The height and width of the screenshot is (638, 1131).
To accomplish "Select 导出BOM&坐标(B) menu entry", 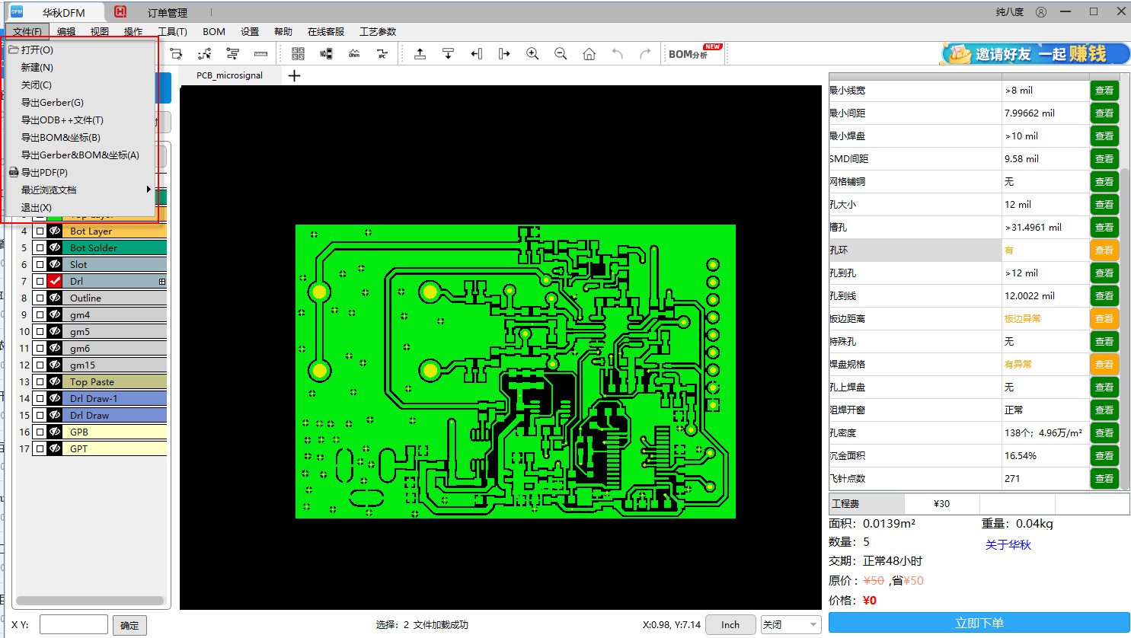I will click(80, 137).
